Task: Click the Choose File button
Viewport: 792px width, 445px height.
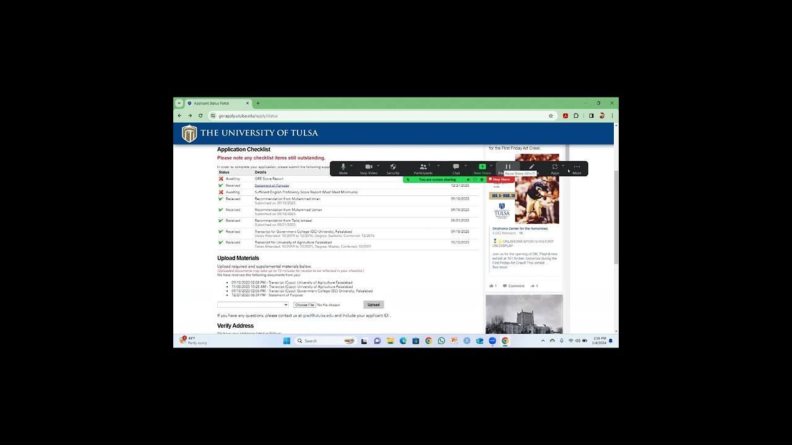Action: (304, 305)
